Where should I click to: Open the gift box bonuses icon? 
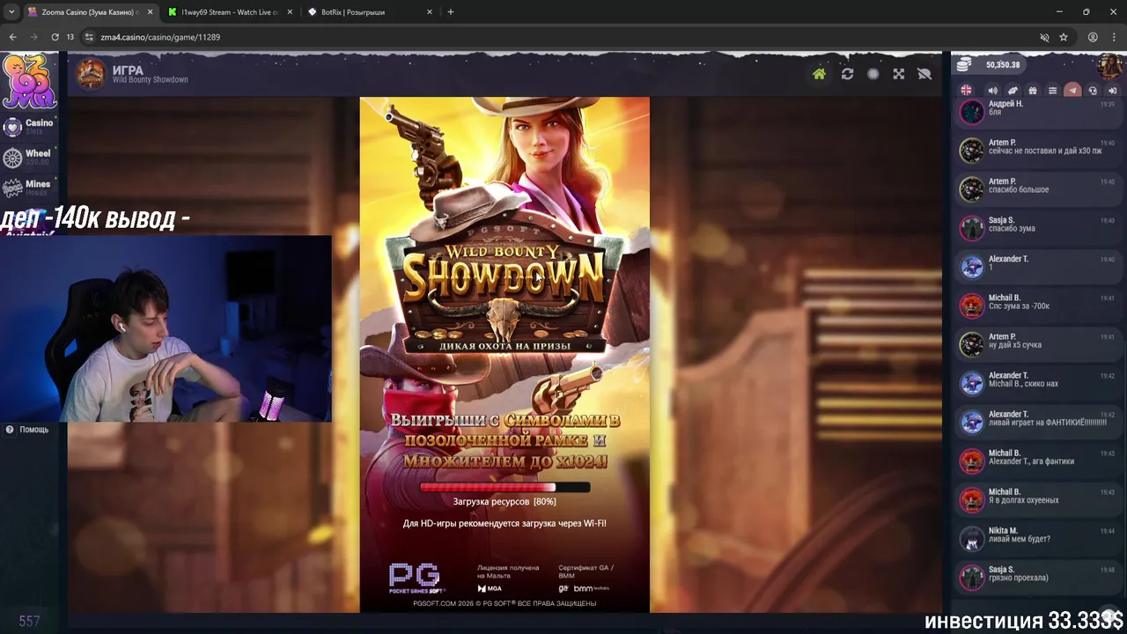(x=1033, y=91)
